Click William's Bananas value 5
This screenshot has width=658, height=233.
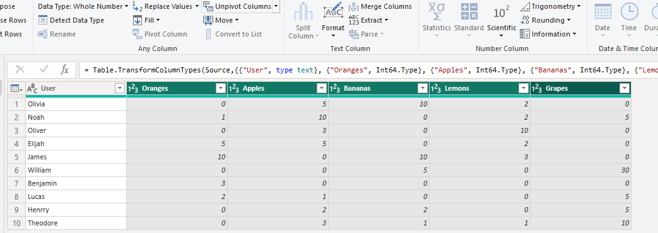tap(379, 170)
